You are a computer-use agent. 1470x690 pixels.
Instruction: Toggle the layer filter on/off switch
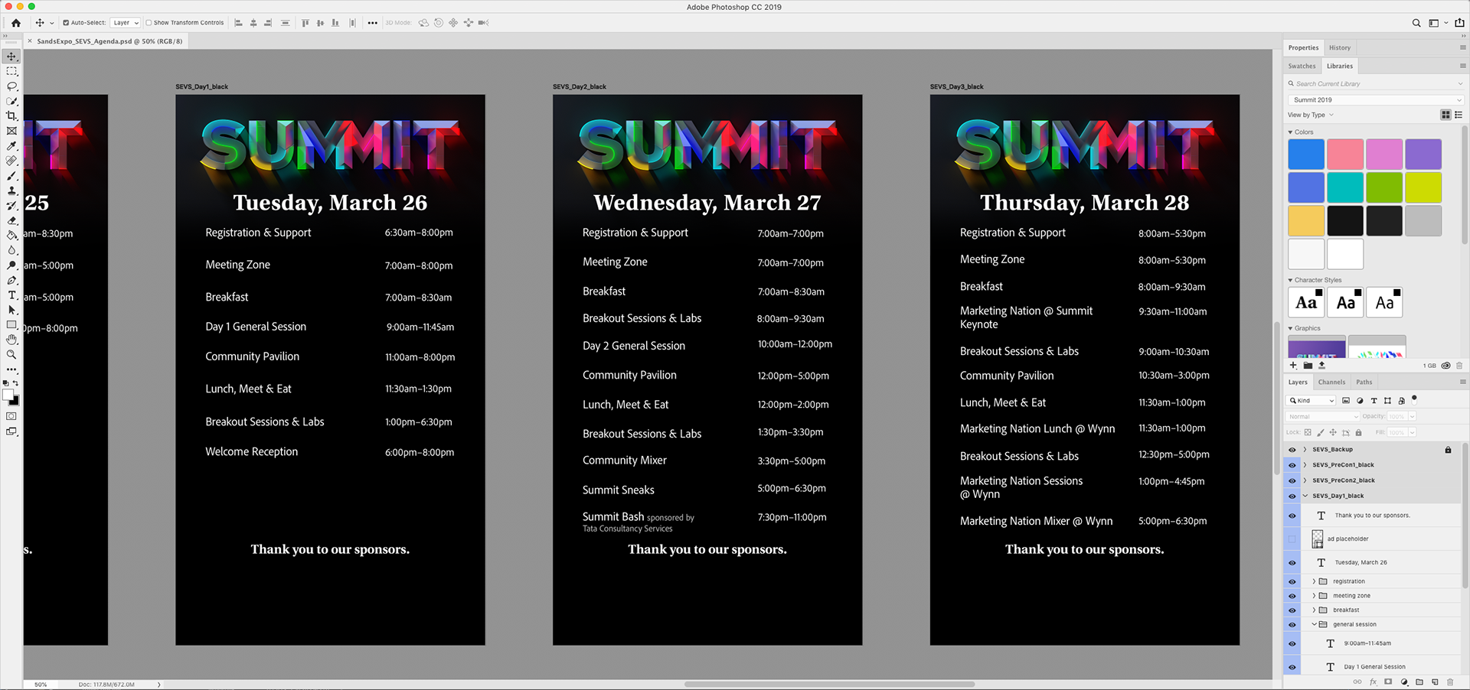pos(1414,399)
